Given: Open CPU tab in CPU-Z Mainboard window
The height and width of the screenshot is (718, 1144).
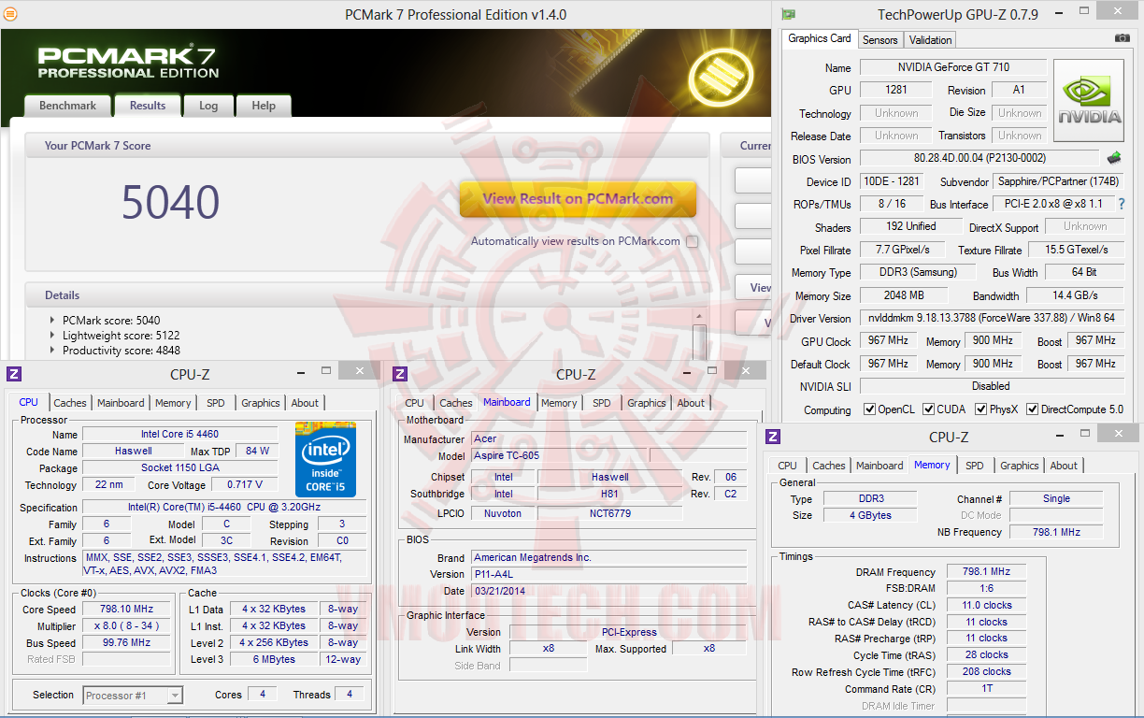Looking at the screenshot, I should pyautogui.click(x=415, y=403).
